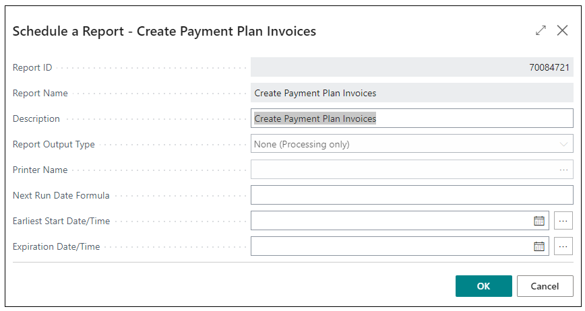Click the Expiration Date/Time input box
585x311 pixels.
pos(400,246)
